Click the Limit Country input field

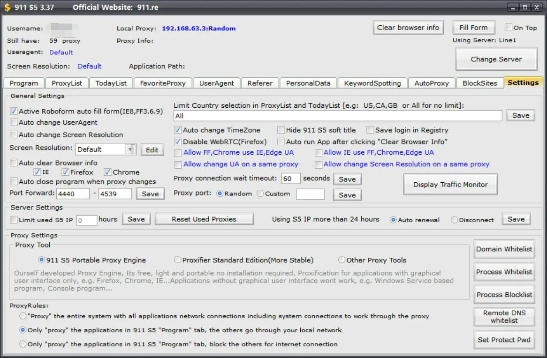(338, 116)
